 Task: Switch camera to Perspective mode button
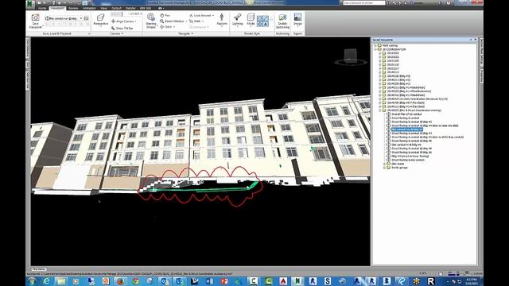point(101,20)
